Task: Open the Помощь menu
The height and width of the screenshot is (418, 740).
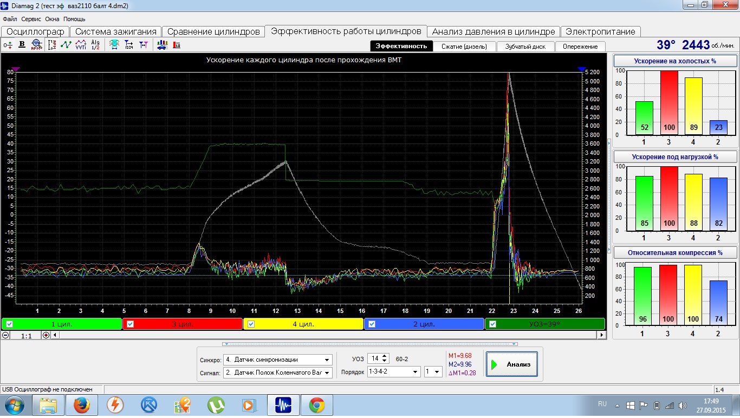Action: pyautogui.click(x=74, y=19)
